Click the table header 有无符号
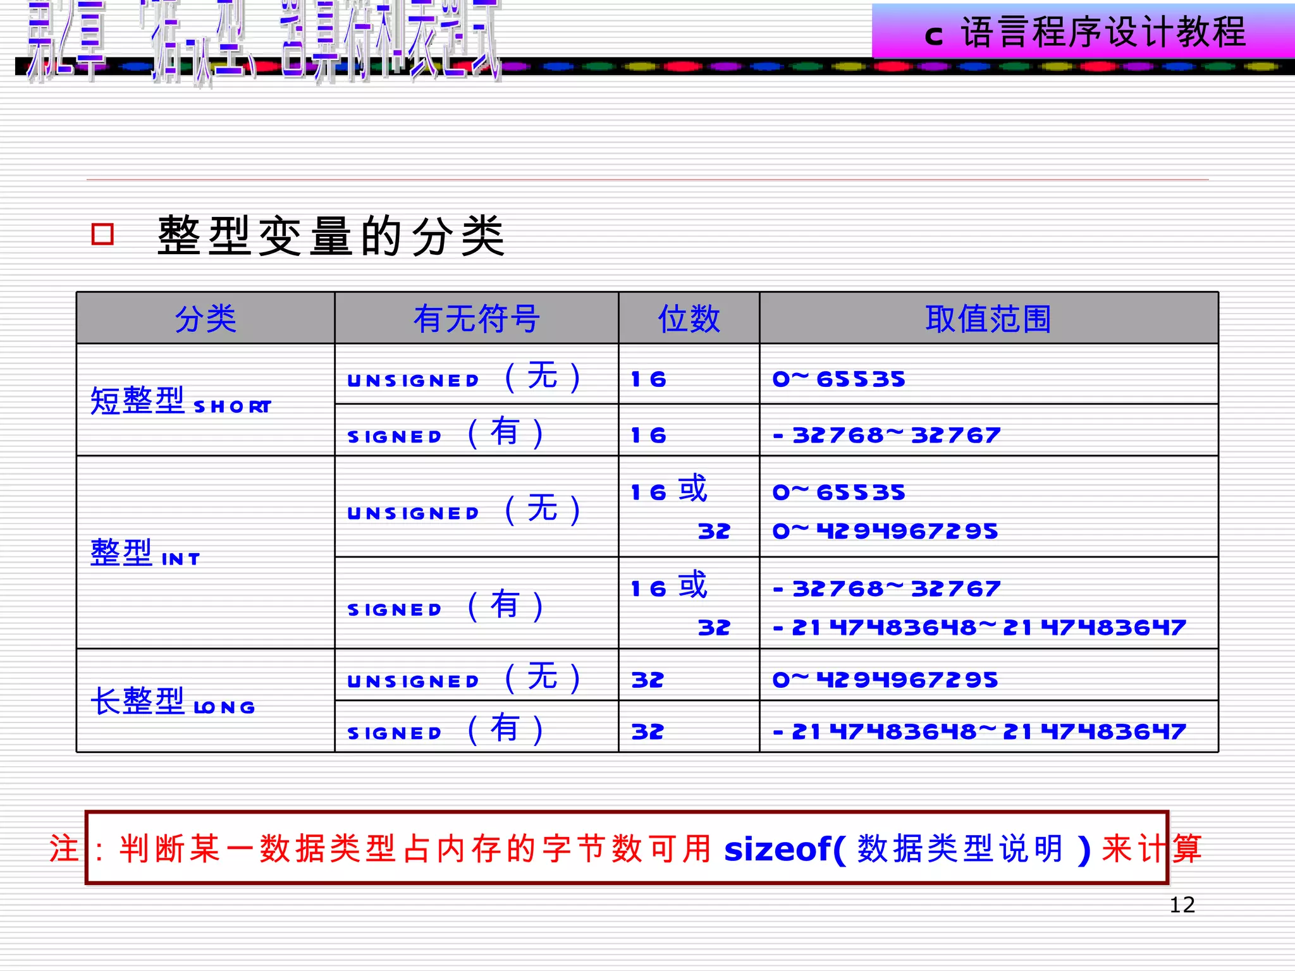 coord(477,318)
